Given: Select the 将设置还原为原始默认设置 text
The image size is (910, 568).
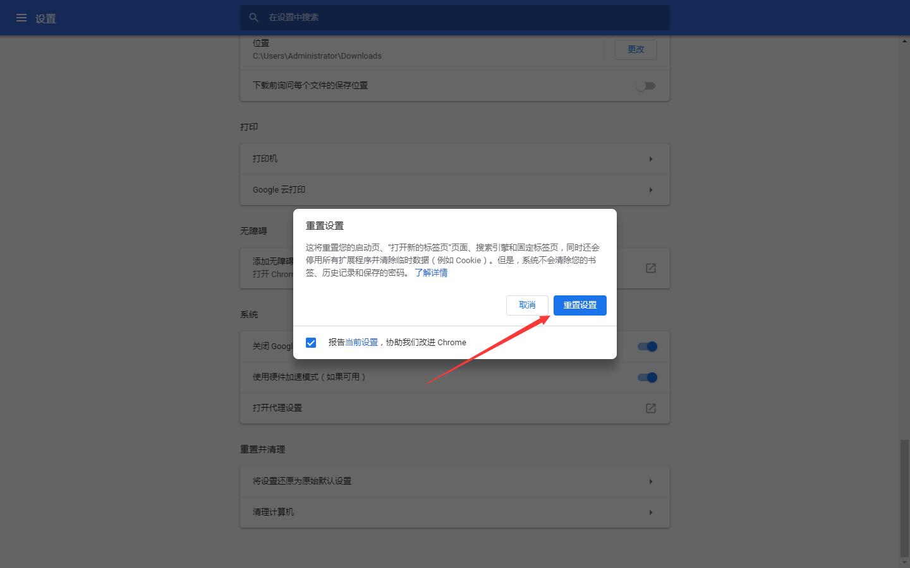Looking at the screenshot, I should (302, 481).
